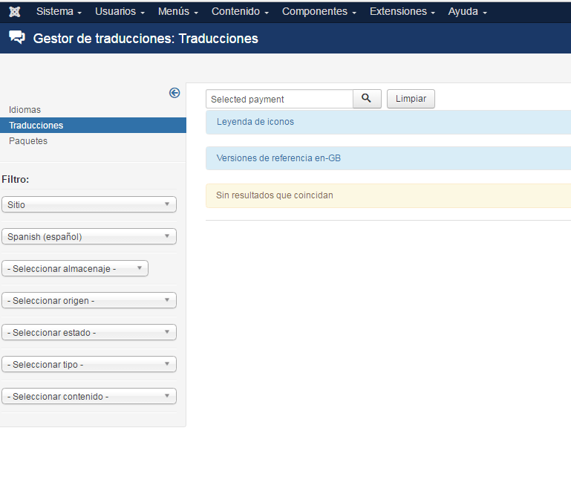Click the Filtro: heading text
This screenshot has height=477, width=571.
(16, 179)
